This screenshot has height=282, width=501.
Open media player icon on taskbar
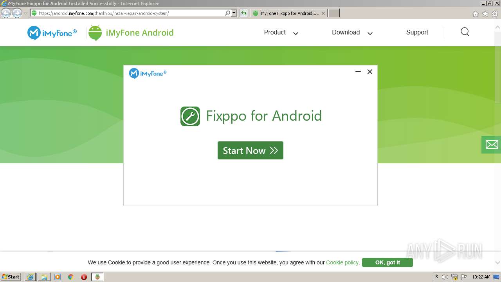(58, 277)
